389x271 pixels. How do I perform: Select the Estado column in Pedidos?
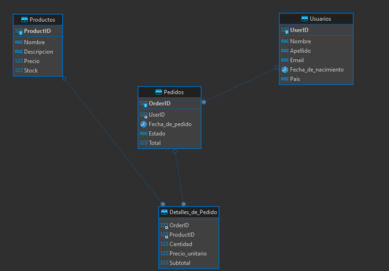(x=157, y=134)
